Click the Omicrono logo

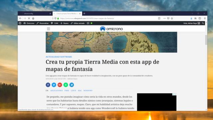[111, 29]
